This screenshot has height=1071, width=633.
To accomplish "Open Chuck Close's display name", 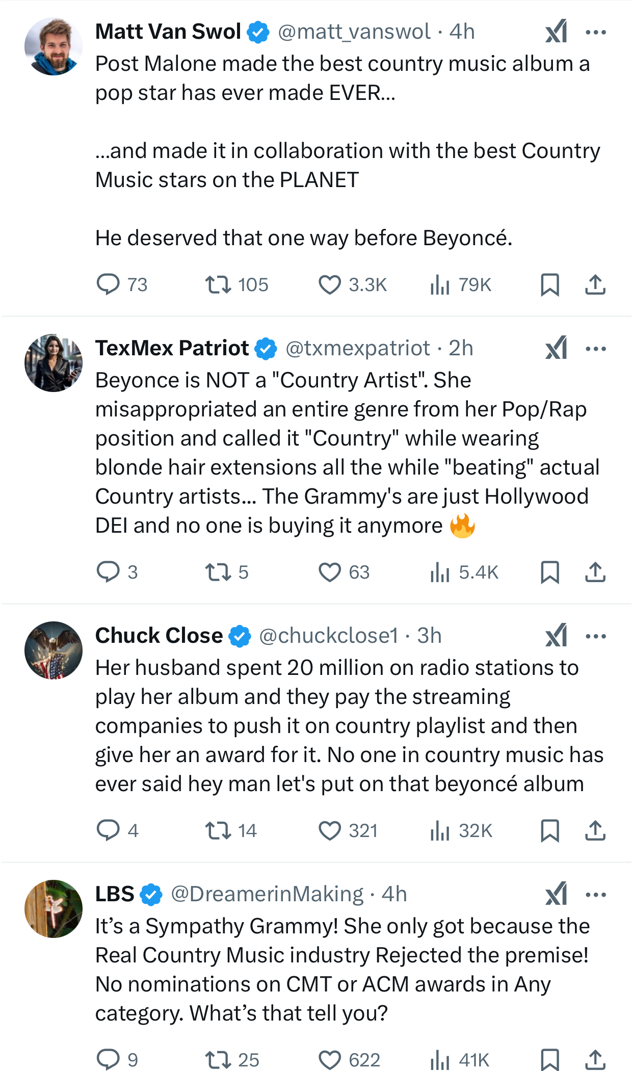I will pyautogui.click(x=159, y=636).
